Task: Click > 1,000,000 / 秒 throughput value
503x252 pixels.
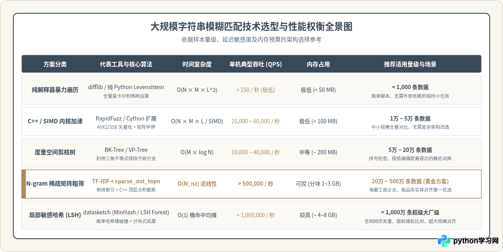Action: coord(255,215)
